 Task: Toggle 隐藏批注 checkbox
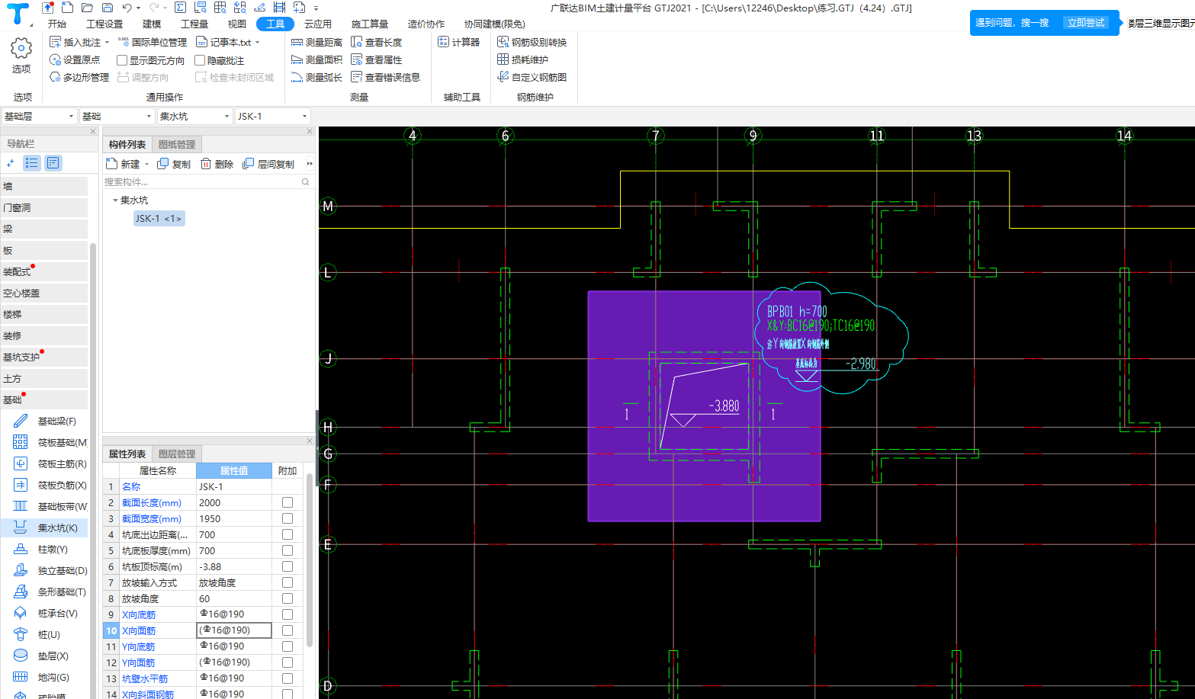200,60
